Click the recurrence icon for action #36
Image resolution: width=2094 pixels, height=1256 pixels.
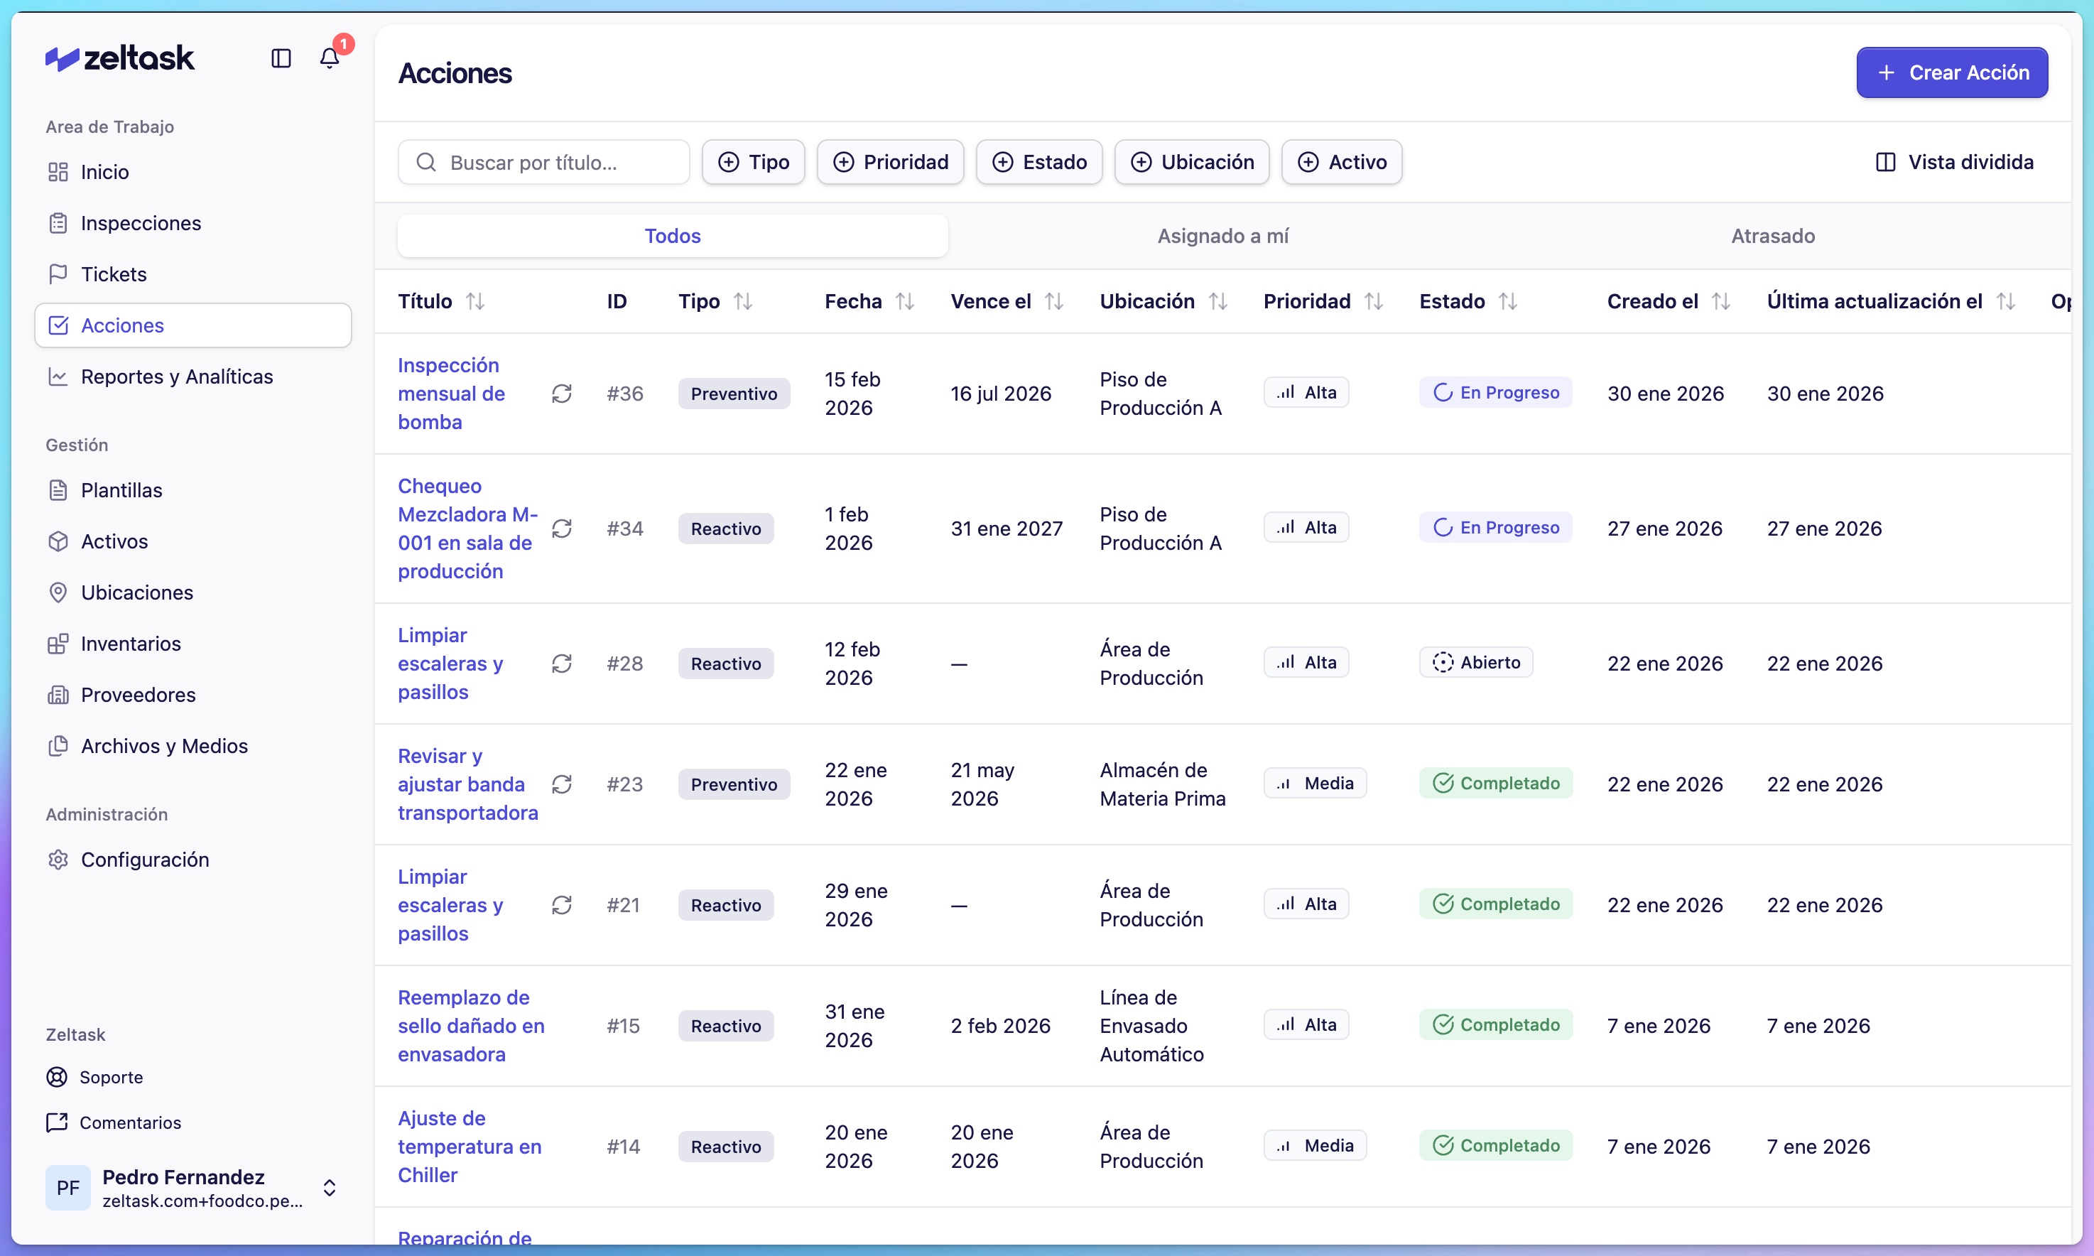(562, 394)
